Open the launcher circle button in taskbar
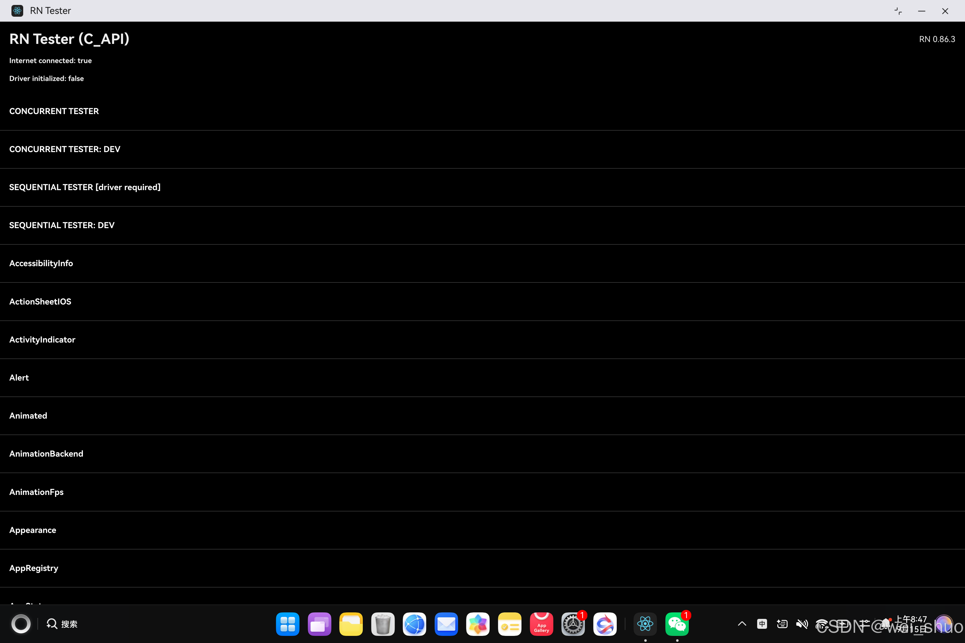Screen dimensions: 965x643 [x=21, y=624]
